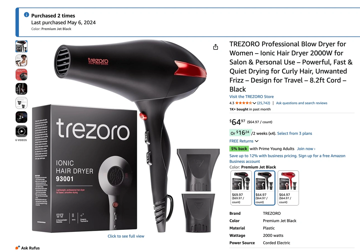Click Join now for Prime Young Adults

click(x=306, y=149)
